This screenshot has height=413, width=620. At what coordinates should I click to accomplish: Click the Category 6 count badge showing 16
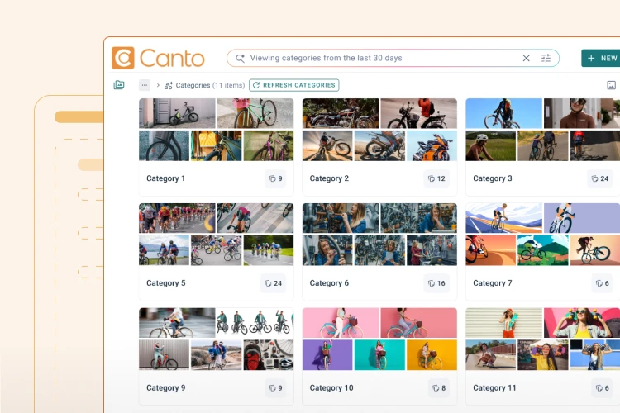[437, 283]
